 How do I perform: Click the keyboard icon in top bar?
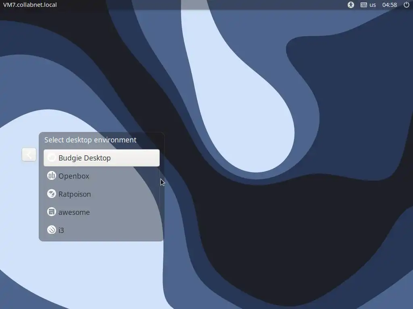pos(364,5)
